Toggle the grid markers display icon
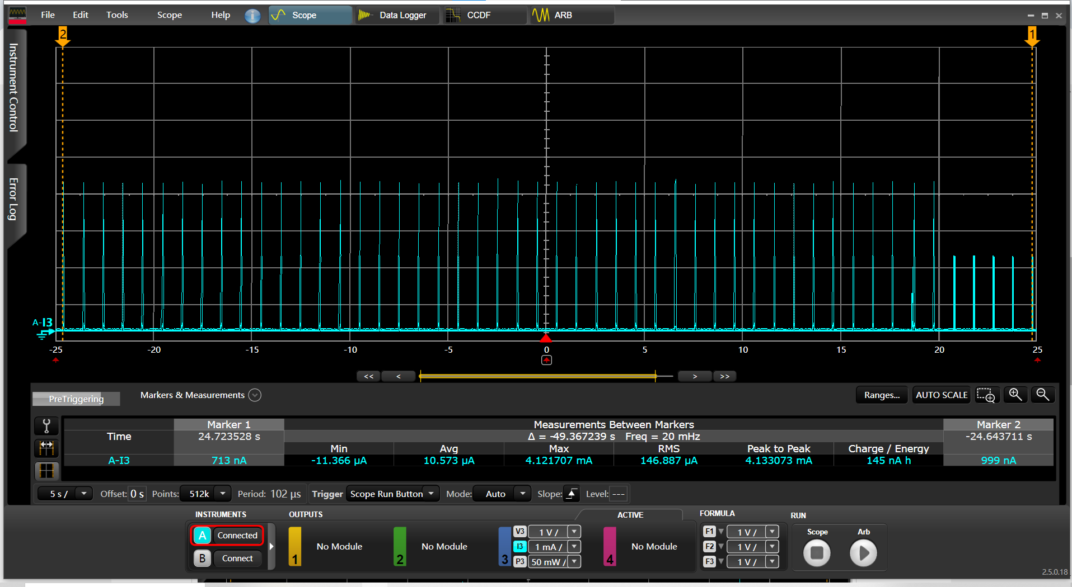The image size is (1072, 587). pyautogui.click(x=46, y=471)
